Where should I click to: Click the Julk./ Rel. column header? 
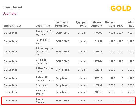(130, 24)
